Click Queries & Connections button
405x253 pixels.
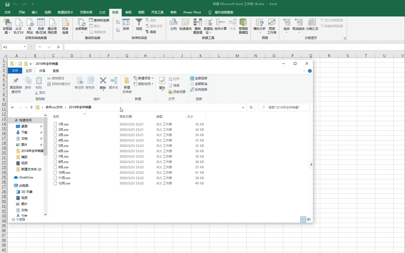[x=99, y=20]
